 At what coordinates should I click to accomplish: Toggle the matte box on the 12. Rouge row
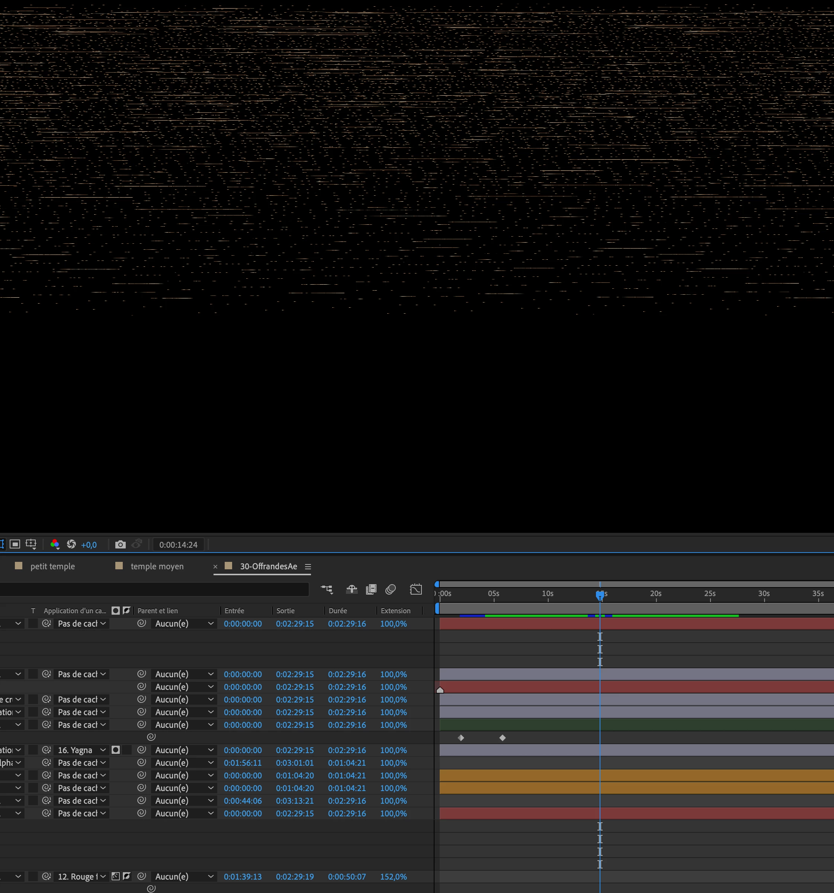[x=115, y=876]
